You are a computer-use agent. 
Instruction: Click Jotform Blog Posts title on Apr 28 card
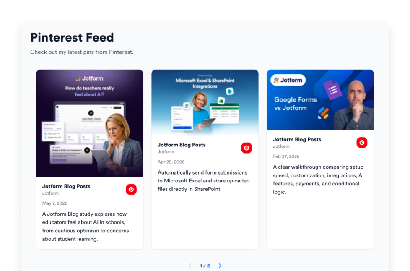click(x=182, y=145)
